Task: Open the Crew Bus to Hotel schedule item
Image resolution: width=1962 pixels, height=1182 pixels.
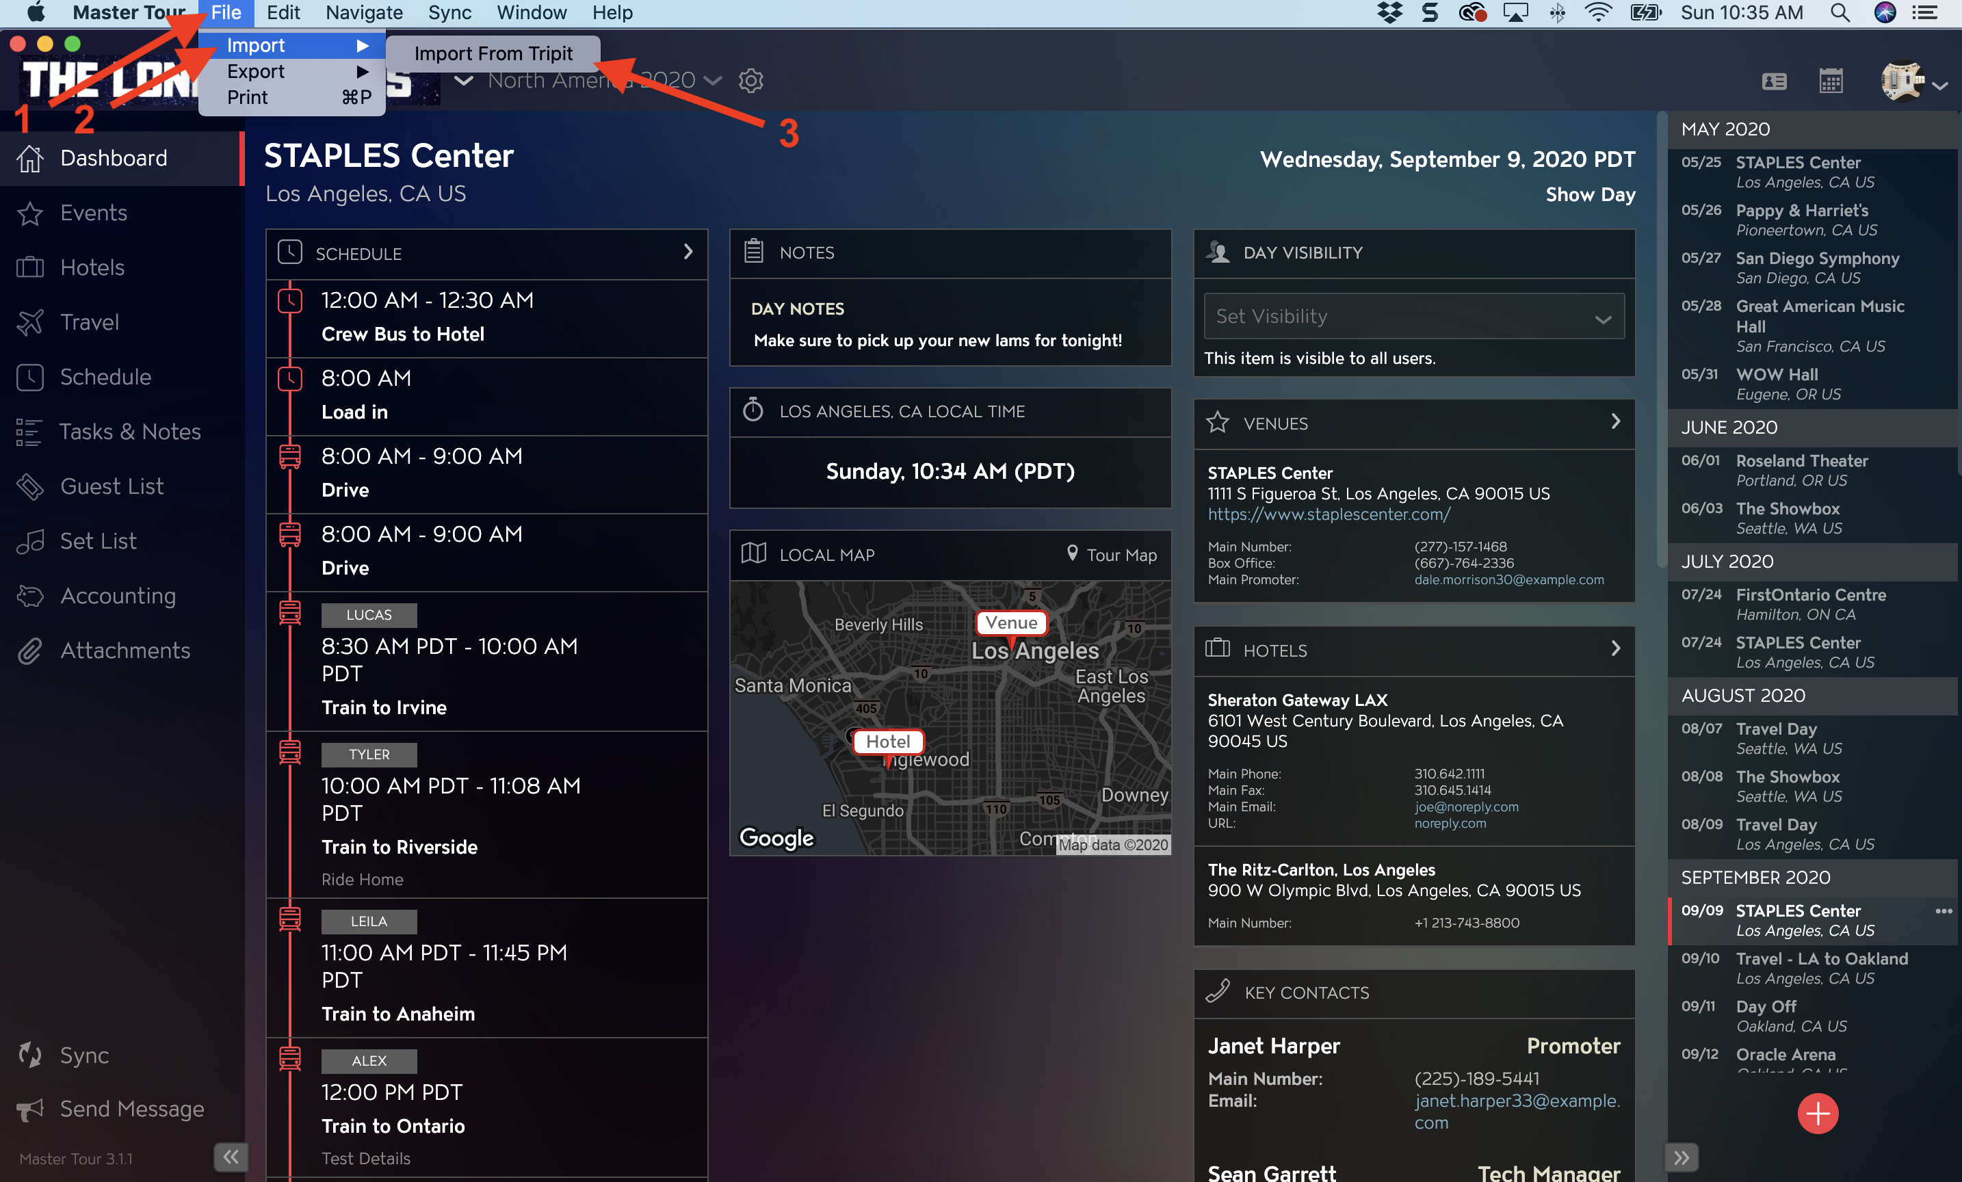Action: coord(486,317)
